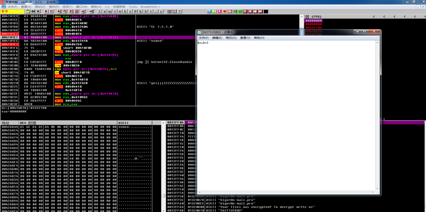Click the red target circle plugin icon

coord(230,12)
